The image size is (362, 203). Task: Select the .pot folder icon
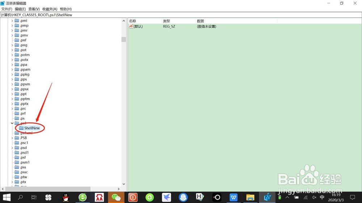coord(17,50)
